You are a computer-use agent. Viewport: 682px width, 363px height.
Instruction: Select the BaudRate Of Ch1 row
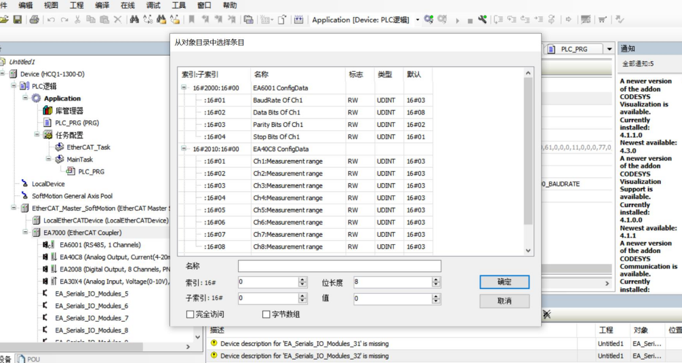pyautogui.click(x=306, y=100)
